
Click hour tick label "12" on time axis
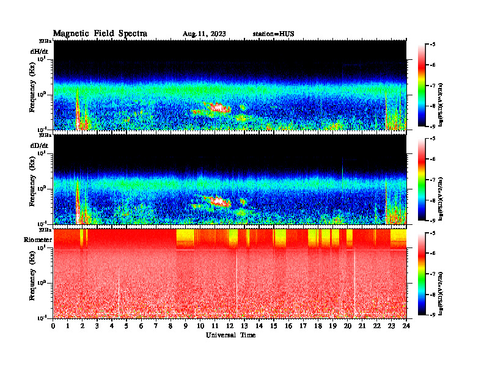pyautogui.click(x=230, y=326)
